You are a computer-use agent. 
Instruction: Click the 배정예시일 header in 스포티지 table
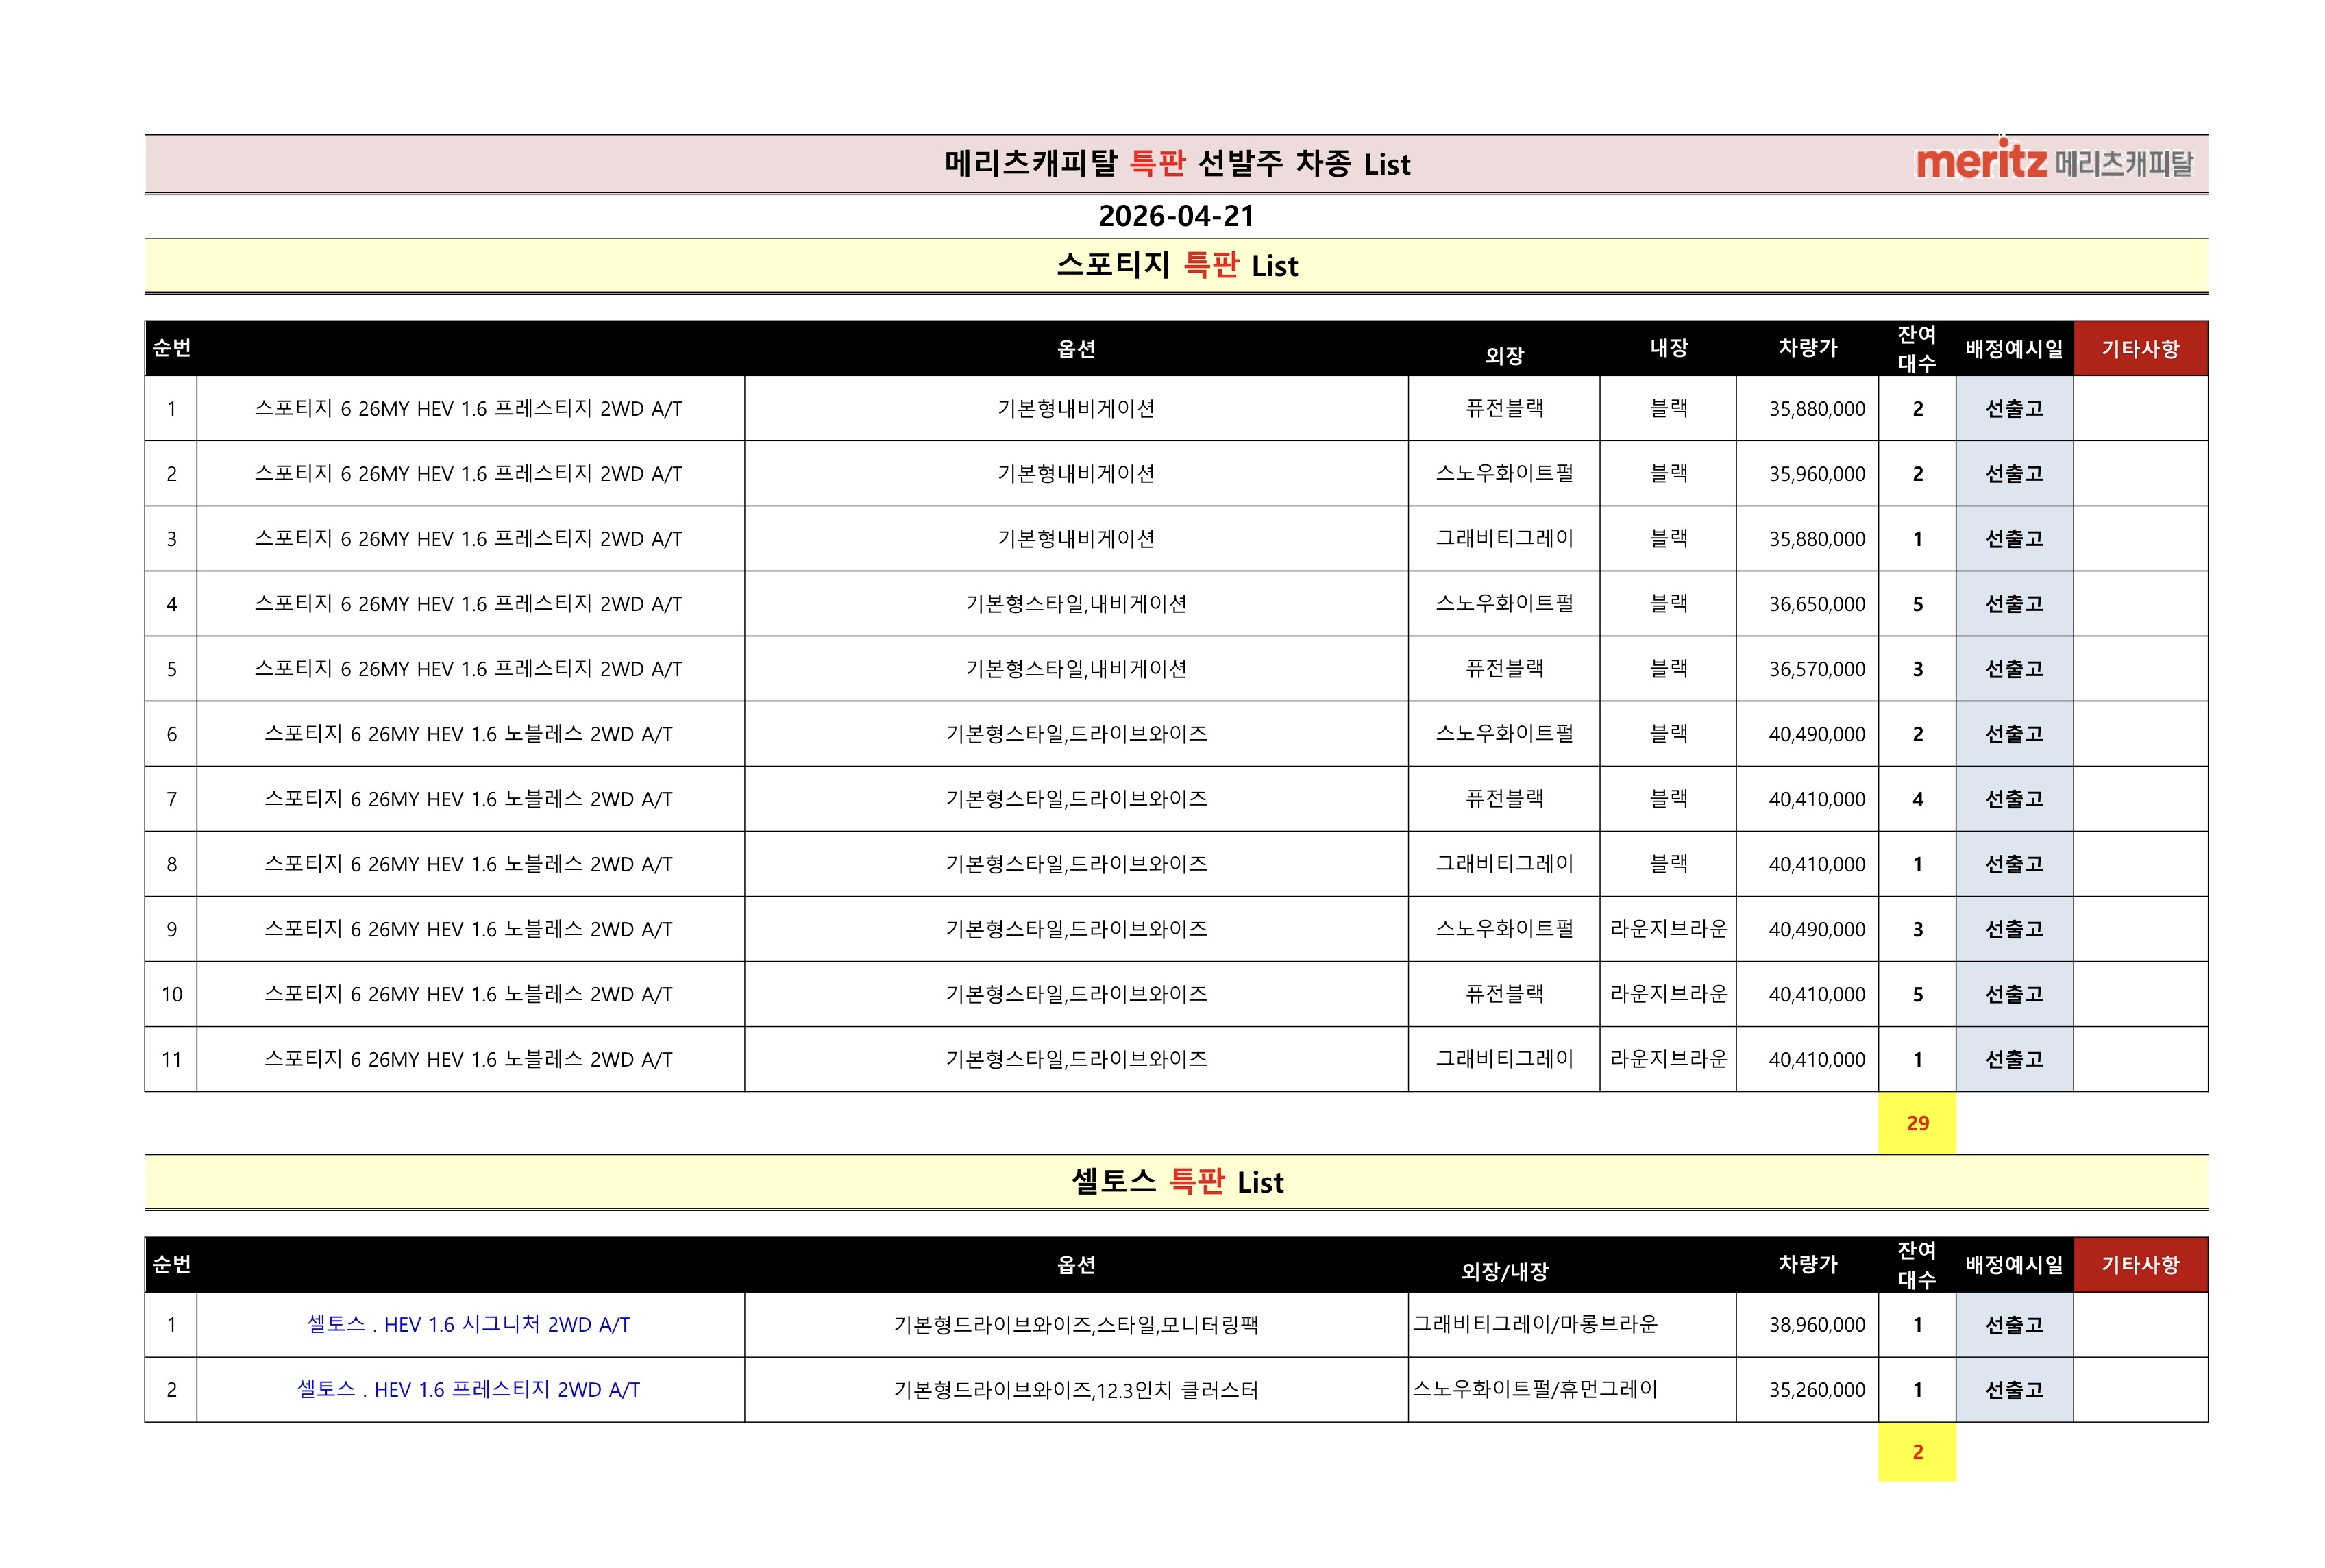coord(2013,349)
